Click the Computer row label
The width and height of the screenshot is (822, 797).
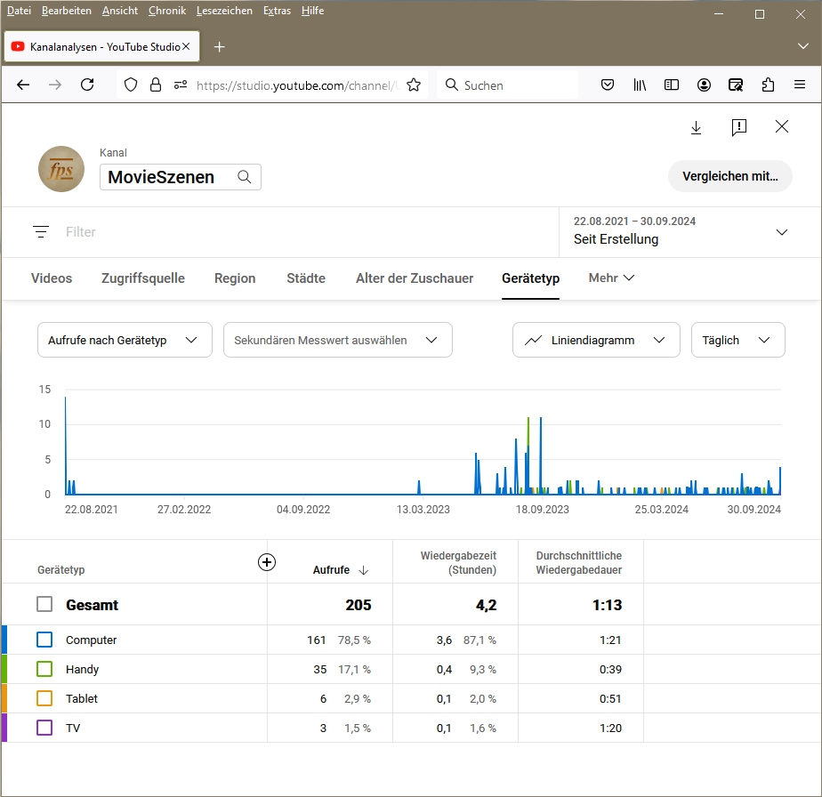click(x=92, y=640)
